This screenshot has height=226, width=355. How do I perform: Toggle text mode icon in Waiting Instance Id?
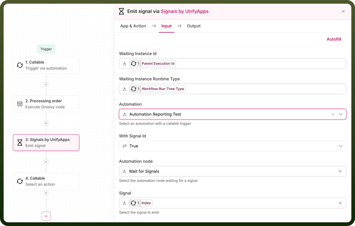[125, 64]
